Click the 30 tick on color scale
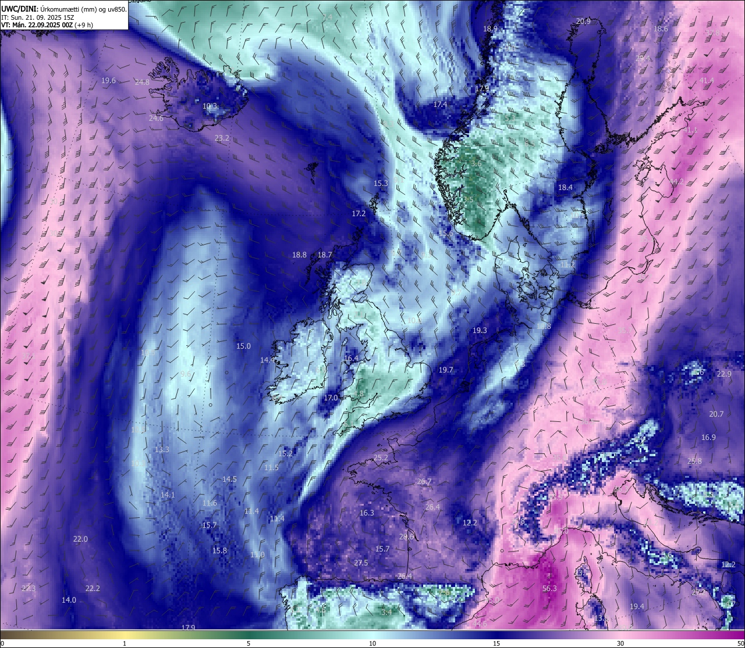This screenshot has width=745, height=648. [620, 643]
